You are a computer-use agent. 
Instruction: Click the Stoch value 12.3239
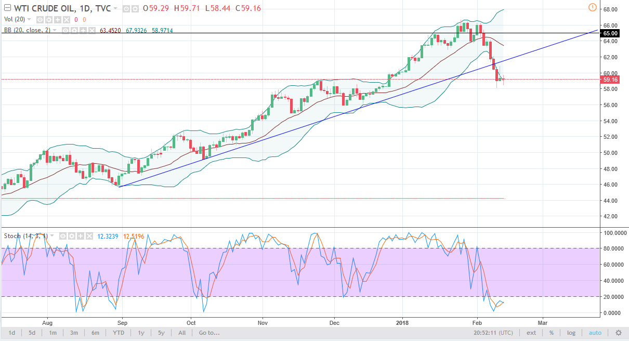coord(108,236)
